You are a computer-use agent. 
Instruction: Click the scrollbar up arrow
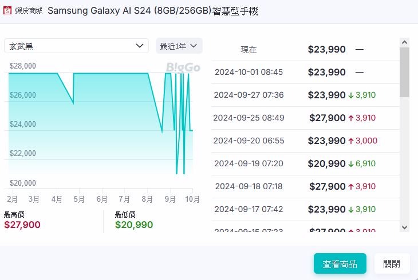404,42
